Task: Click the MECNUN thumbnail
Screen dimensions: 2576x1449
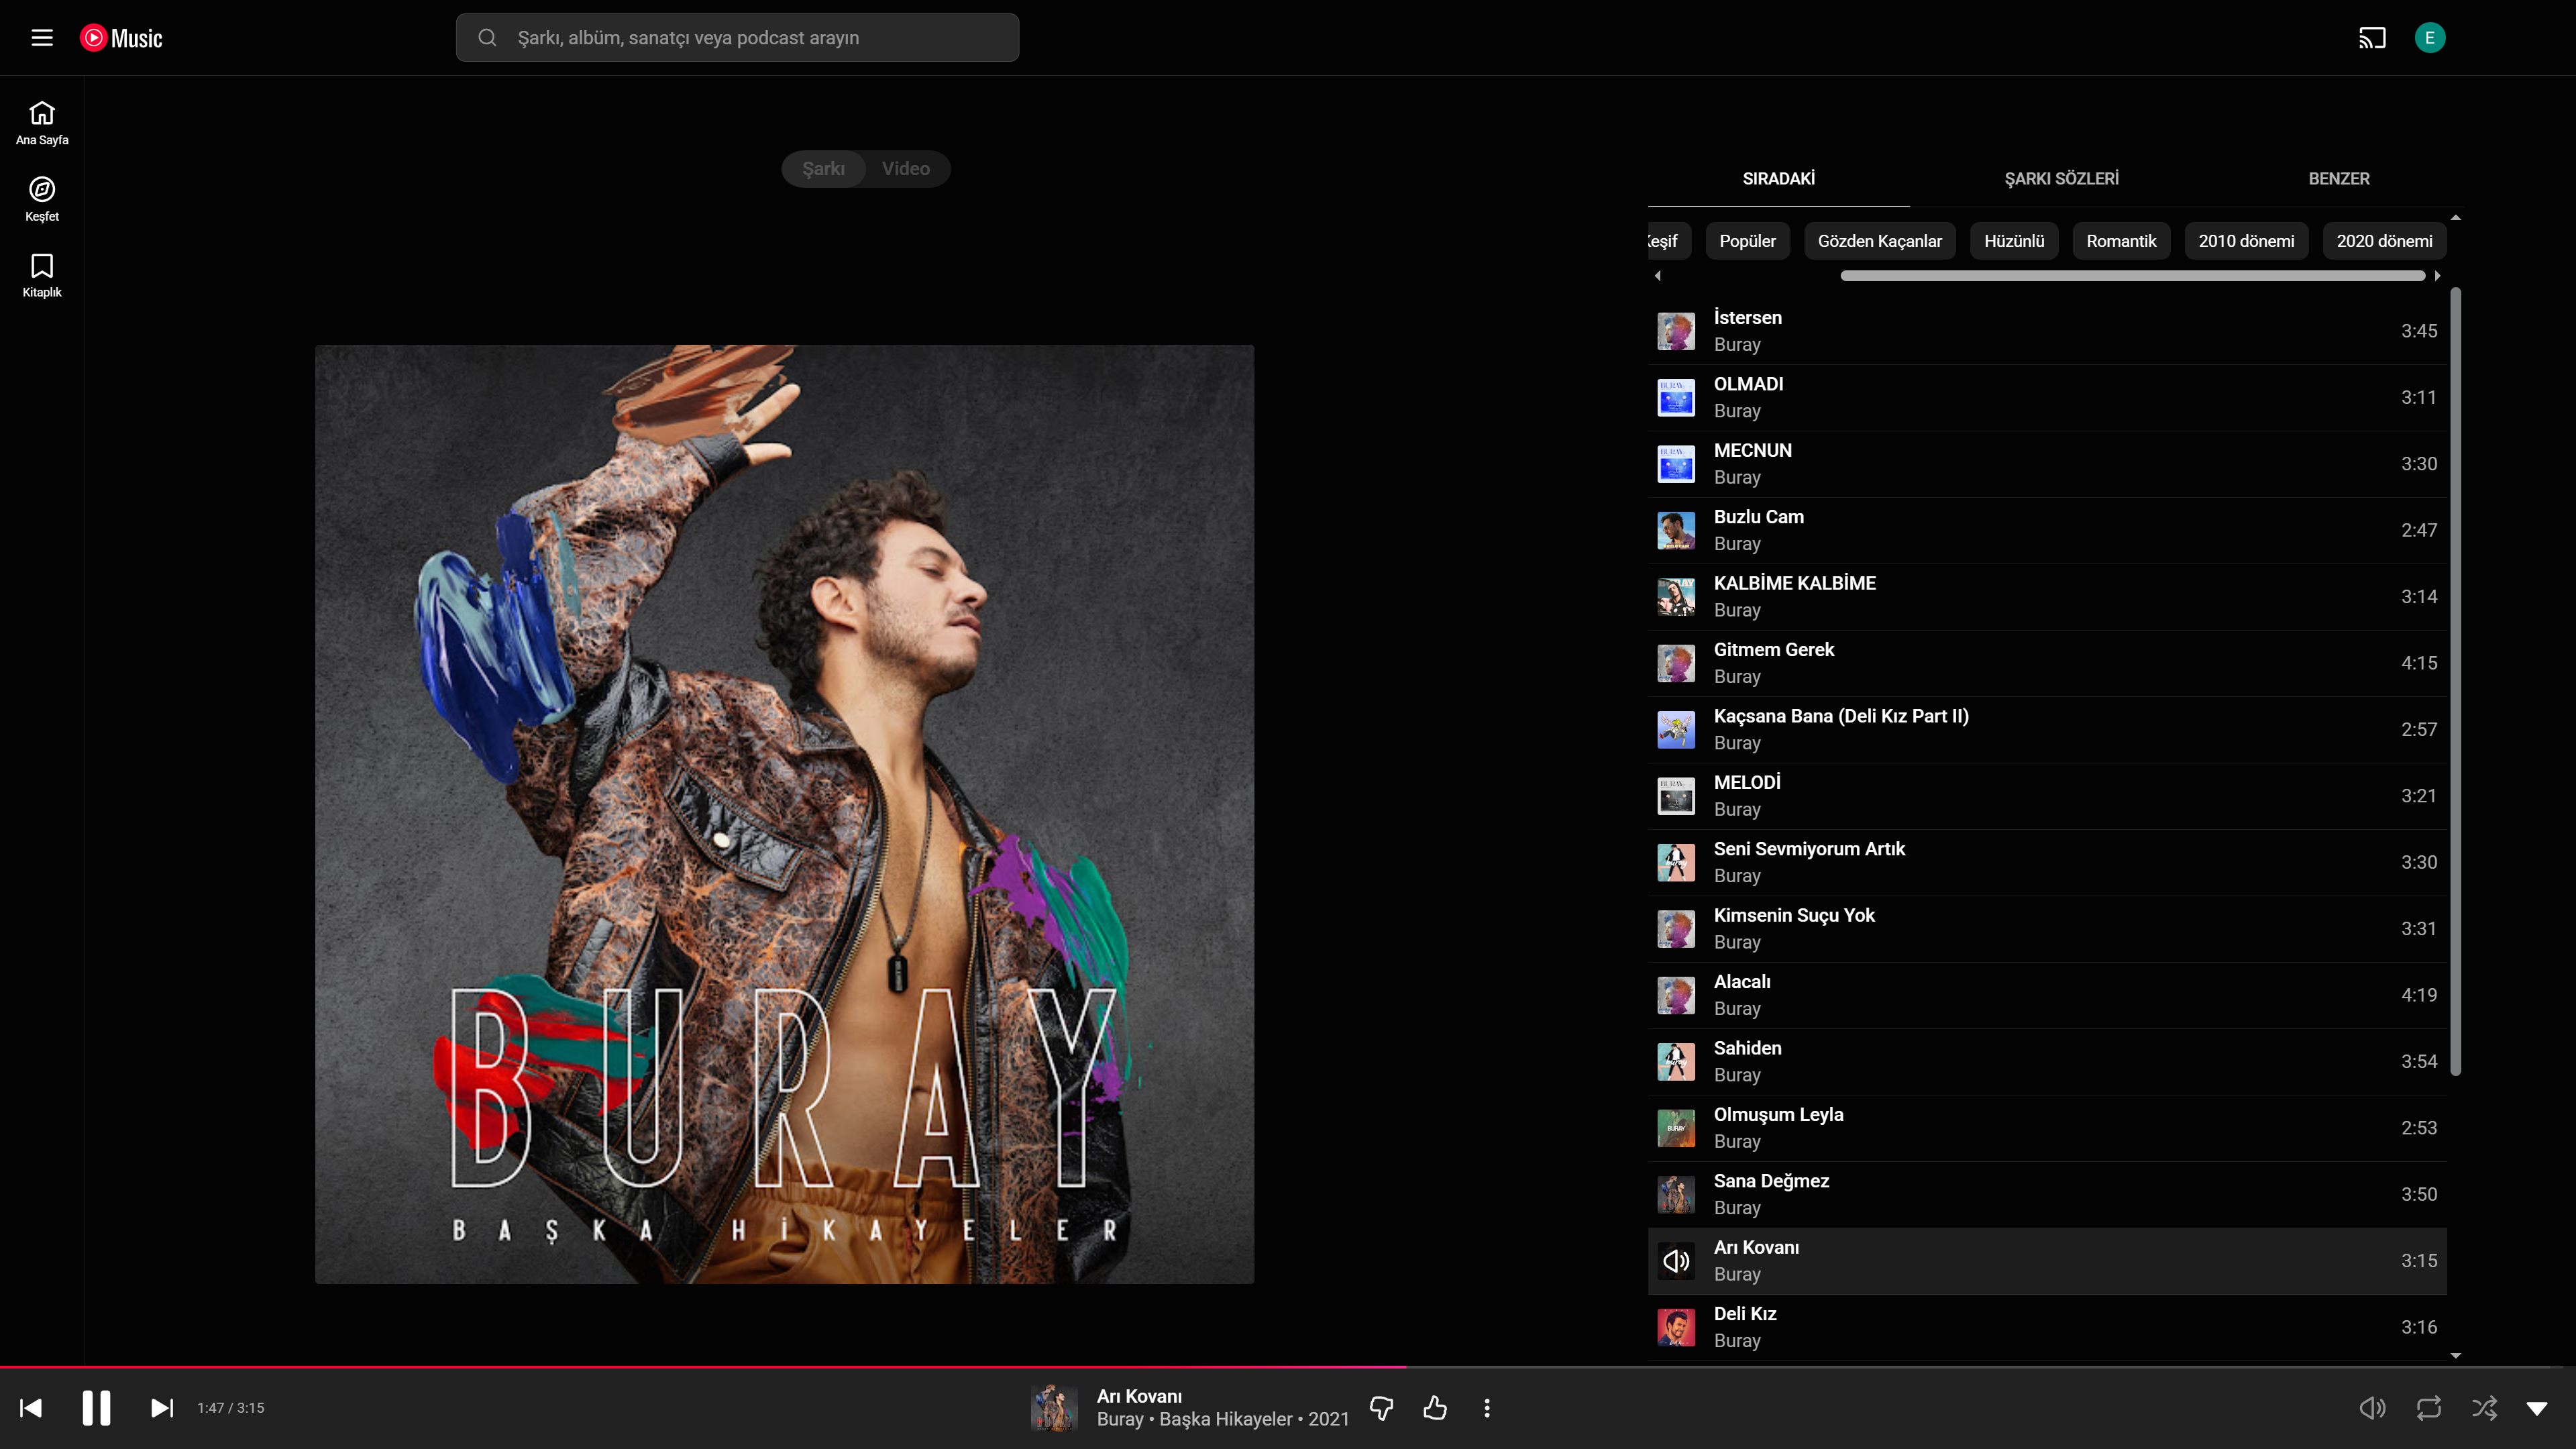Action: click(1676, 464)
